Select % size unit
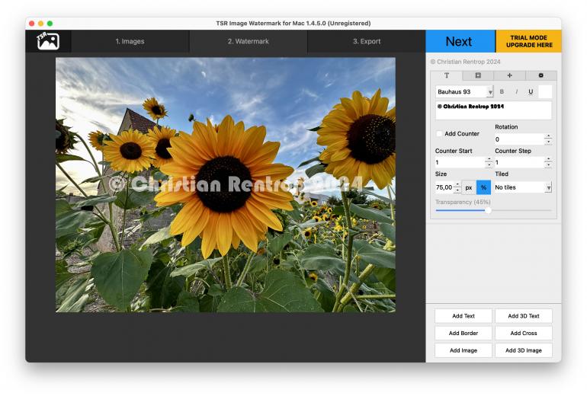The height and width of the screenshot is (396, 587). click(x=483, y=187)
